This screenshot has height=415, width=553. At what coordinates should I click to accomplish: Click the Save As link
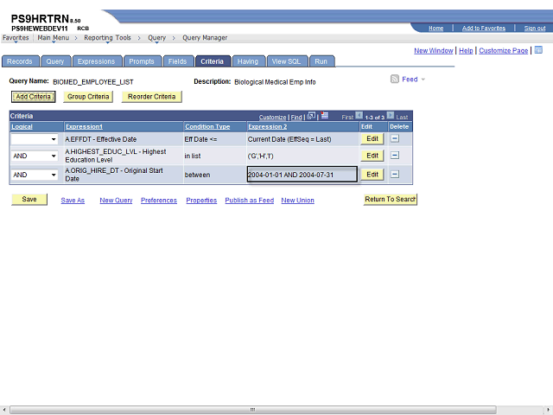tap(73, 201)
